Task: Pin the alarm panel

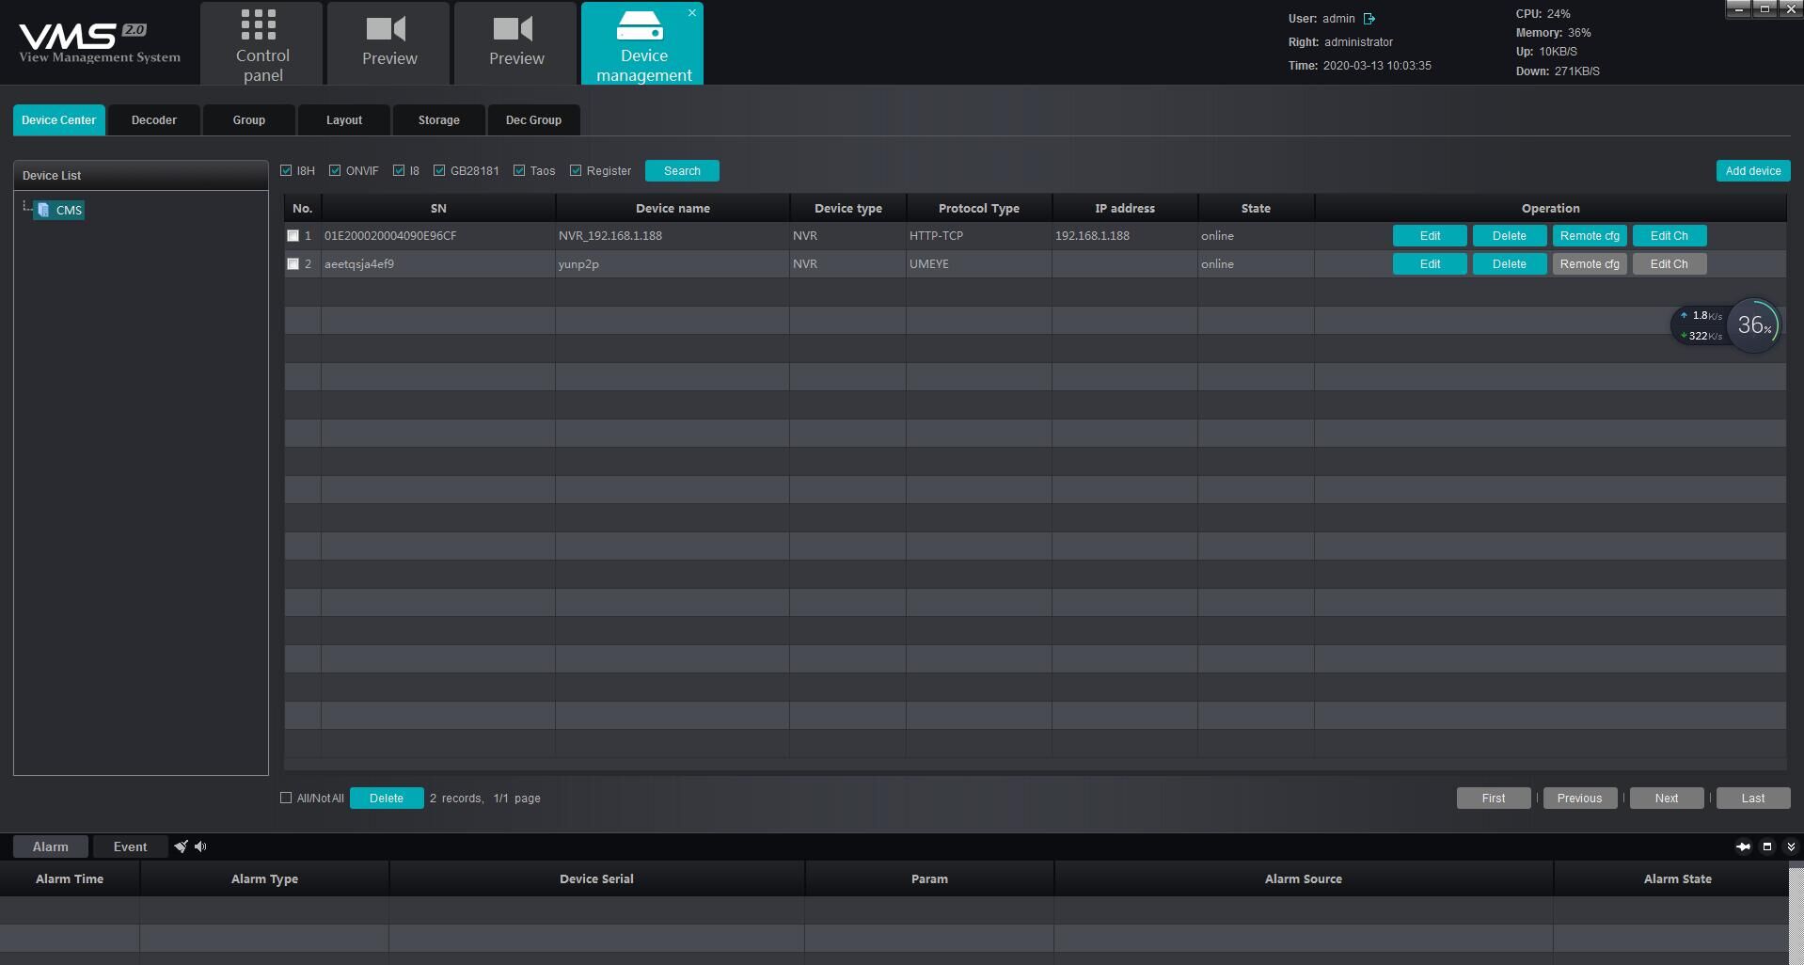Action: 1743,846
